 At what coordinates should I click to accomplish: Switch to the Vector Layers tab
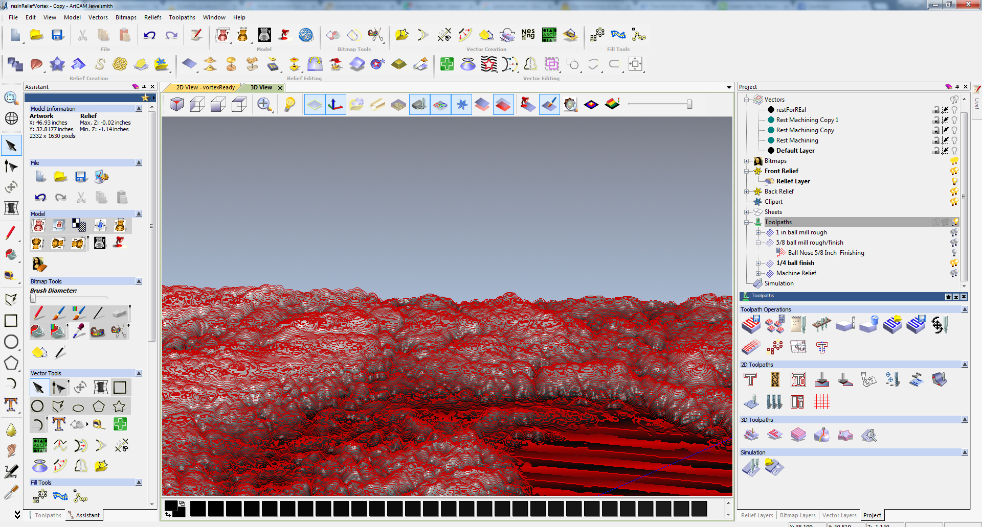click(x=839, y=515)
